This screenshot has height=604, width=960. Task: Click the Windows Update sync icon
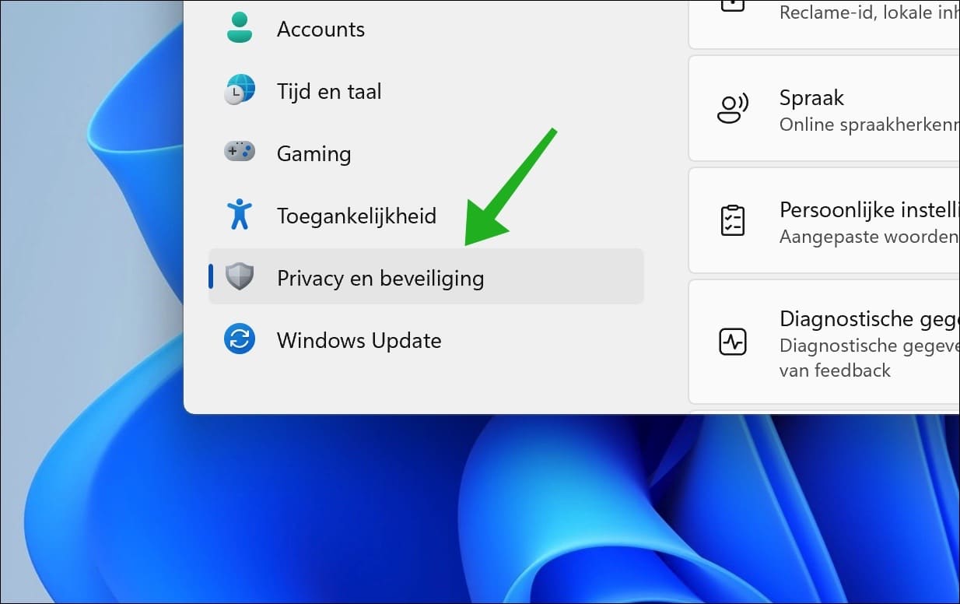[240, 339]
